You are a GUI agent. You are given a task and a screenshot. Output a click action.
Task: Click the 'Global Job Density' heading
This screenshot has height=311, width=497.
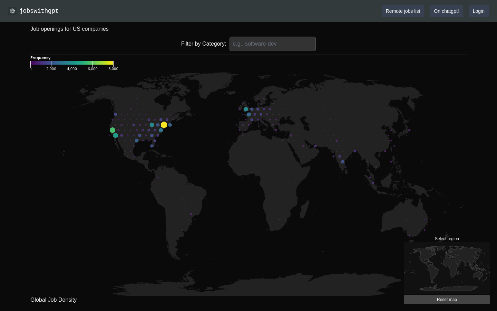point(53,300)
